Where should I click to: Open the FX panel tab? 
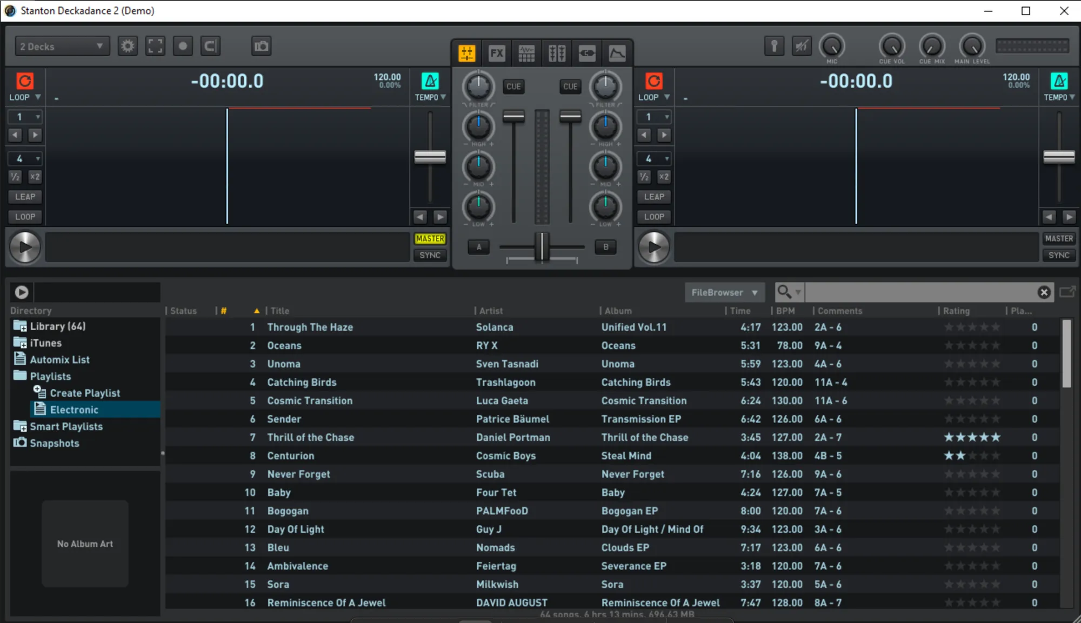click(x=496, y=52)
